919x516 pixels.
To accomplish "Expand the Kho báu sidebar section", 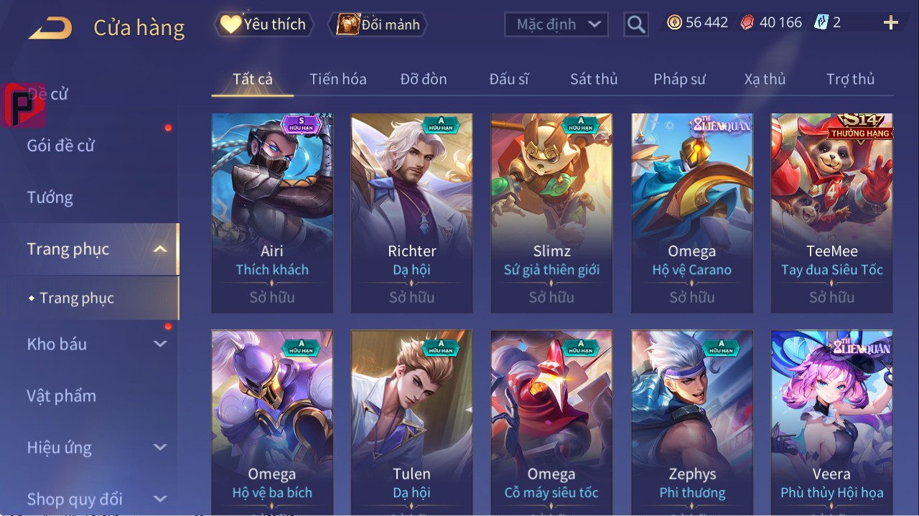I will click(160, 344).
